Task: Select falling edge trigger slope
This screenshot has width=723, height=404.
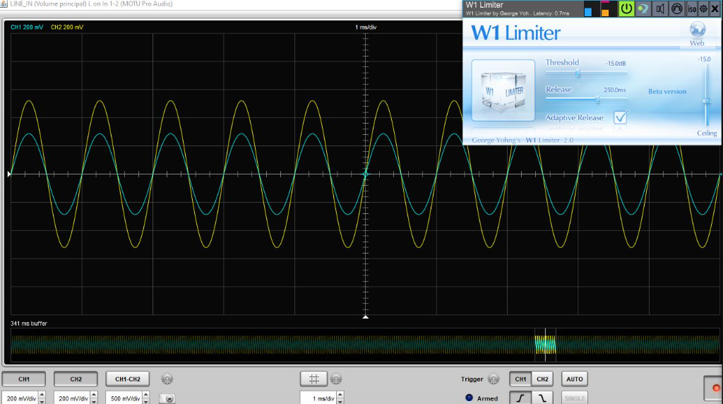Action: coord(542,398)
